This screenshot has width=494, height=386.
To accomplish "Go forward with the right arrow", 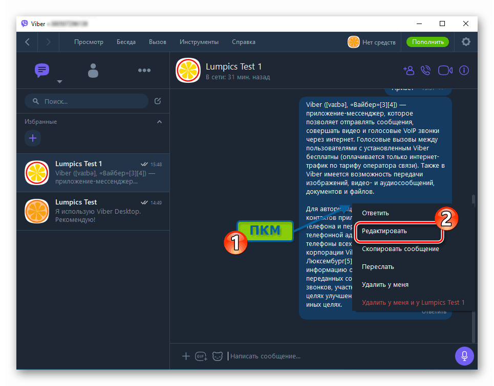I will (x=48, y=42).
